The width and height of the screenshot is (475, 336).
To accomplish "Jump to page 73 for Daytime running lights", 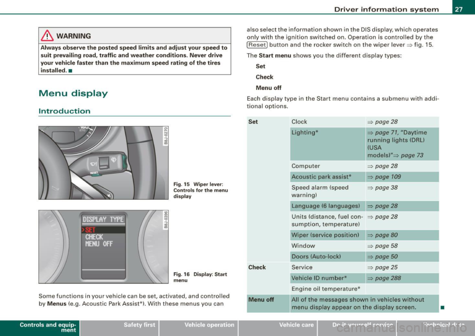I will (408, 155).
